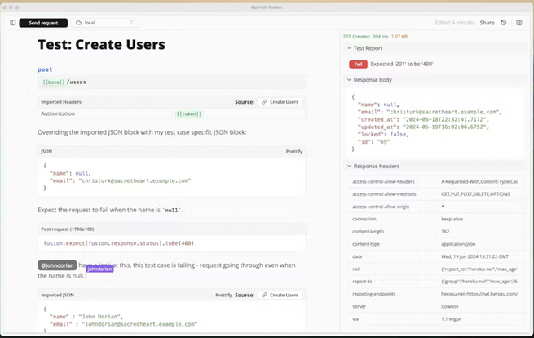Click the '1.07 KB' response size
The image size is (534, 338).
(x=399, y=37)
